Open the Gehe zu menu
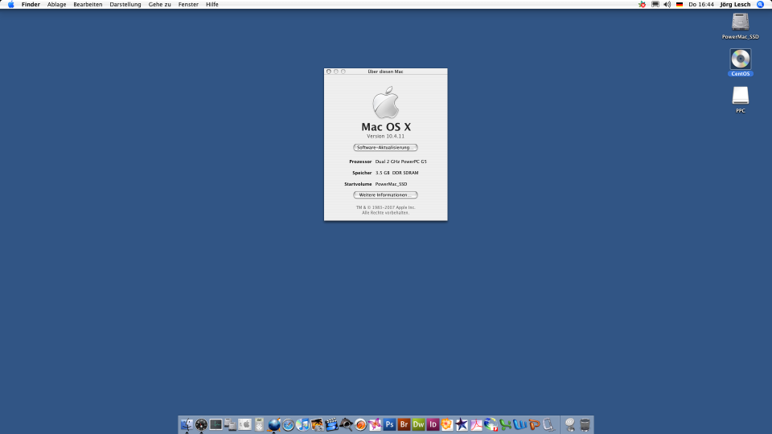This screenshot has width=772, height=434. pyautogui.click(x=159, y=5)
